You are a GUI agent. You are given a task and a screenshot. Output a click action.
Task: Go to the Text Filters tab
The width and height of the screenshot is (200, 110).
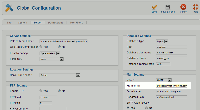76,23
